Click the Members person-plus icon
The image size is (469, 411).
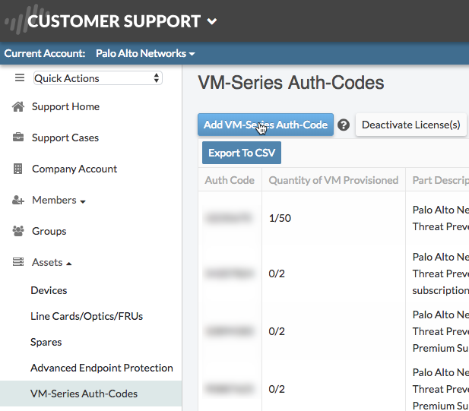[x=18, y=201]
